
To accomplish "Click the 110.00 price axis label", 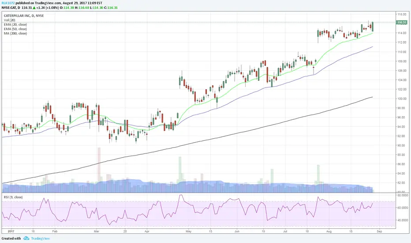I will [402, 52].
